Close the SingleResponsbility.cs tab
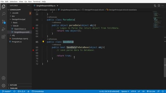The height and width of the screenshot is (93, 166). tap(58, 6)
